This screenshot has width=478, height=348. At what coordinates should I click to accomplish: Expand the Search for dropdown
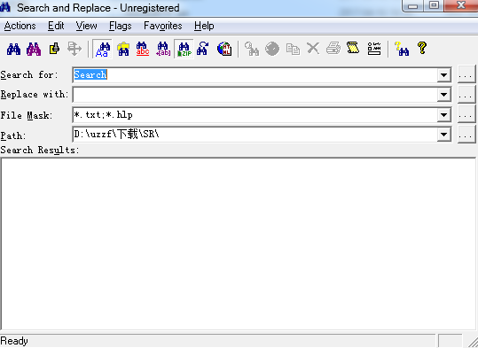443,75
